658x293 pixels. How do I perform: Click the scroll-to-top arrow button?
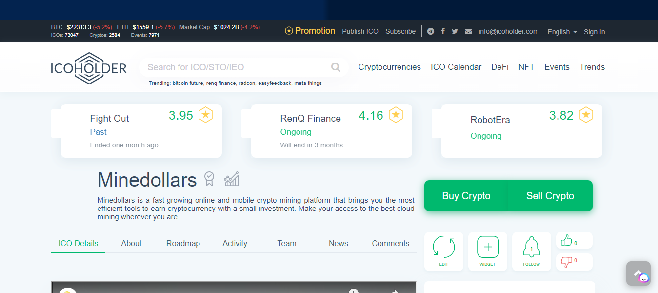[x=638, y=273]
